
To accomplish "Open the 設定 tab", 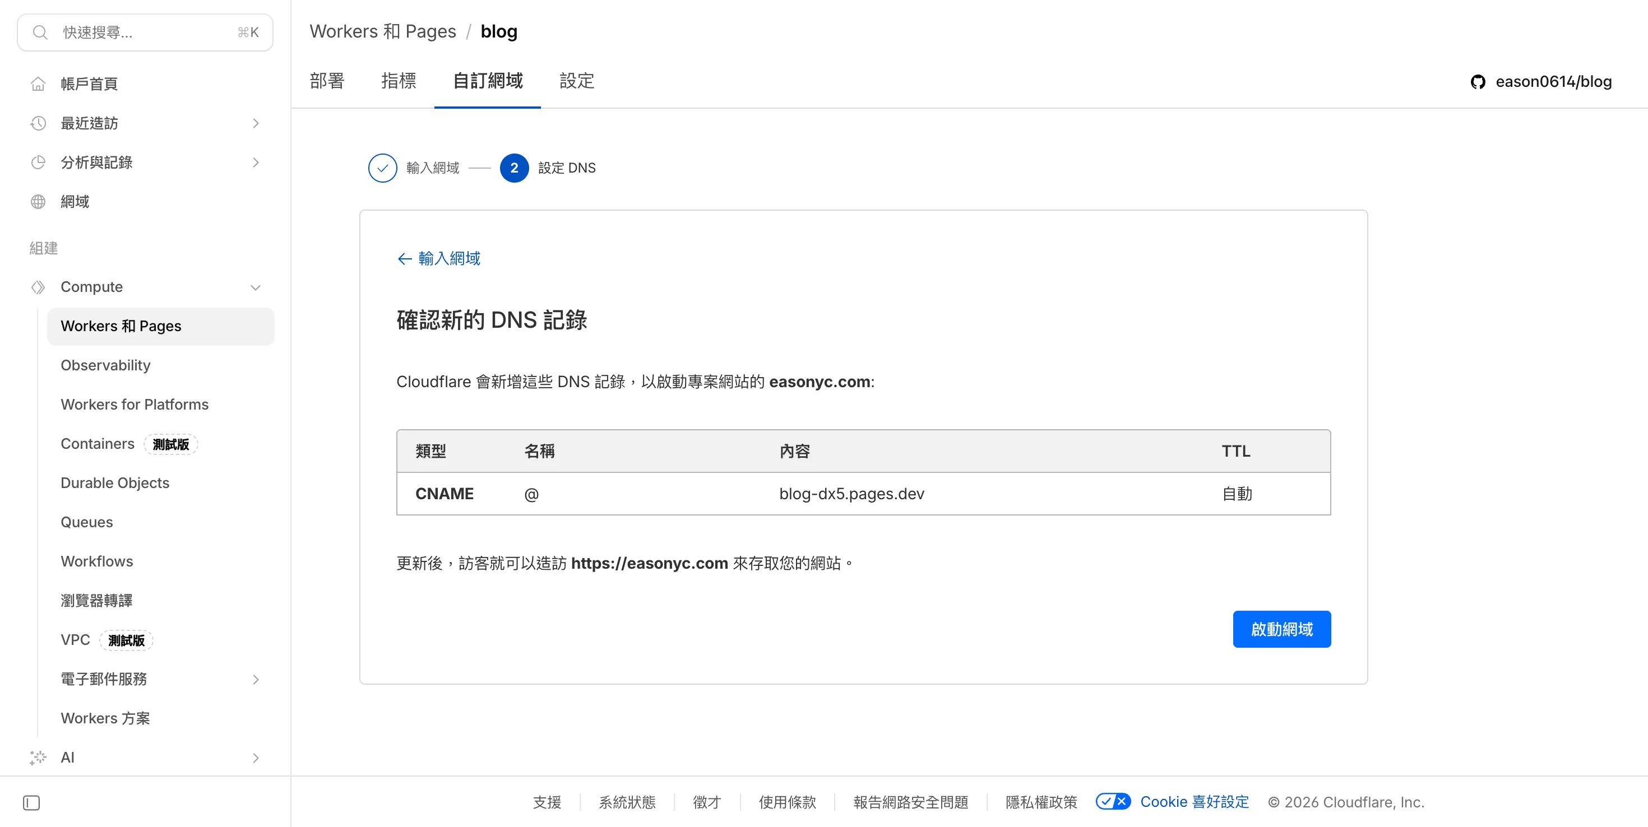I will point(576,81).
